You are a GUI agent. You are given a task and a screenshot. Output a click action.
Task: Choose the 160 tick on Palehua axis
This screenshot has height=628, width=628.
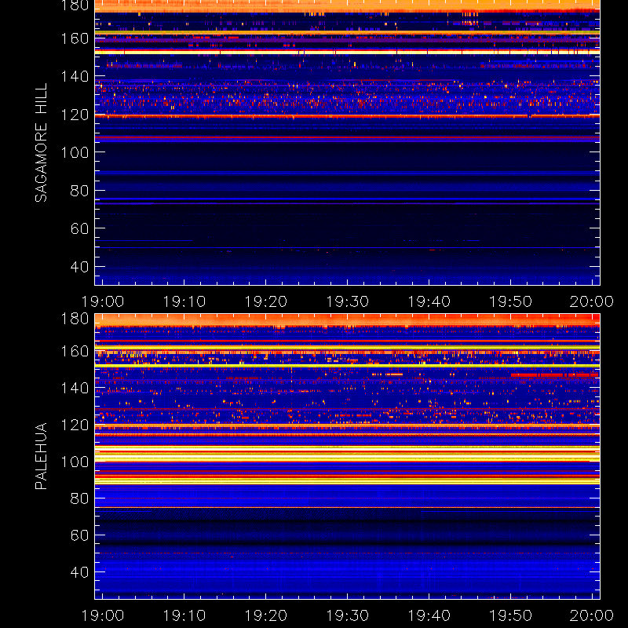click(75, 351)
